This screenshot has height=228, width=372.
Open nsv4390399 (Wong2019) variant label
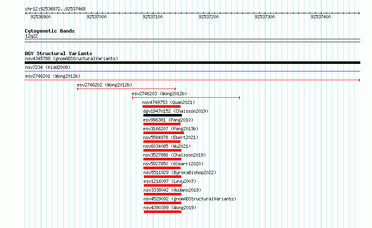[x=170, y=208]
